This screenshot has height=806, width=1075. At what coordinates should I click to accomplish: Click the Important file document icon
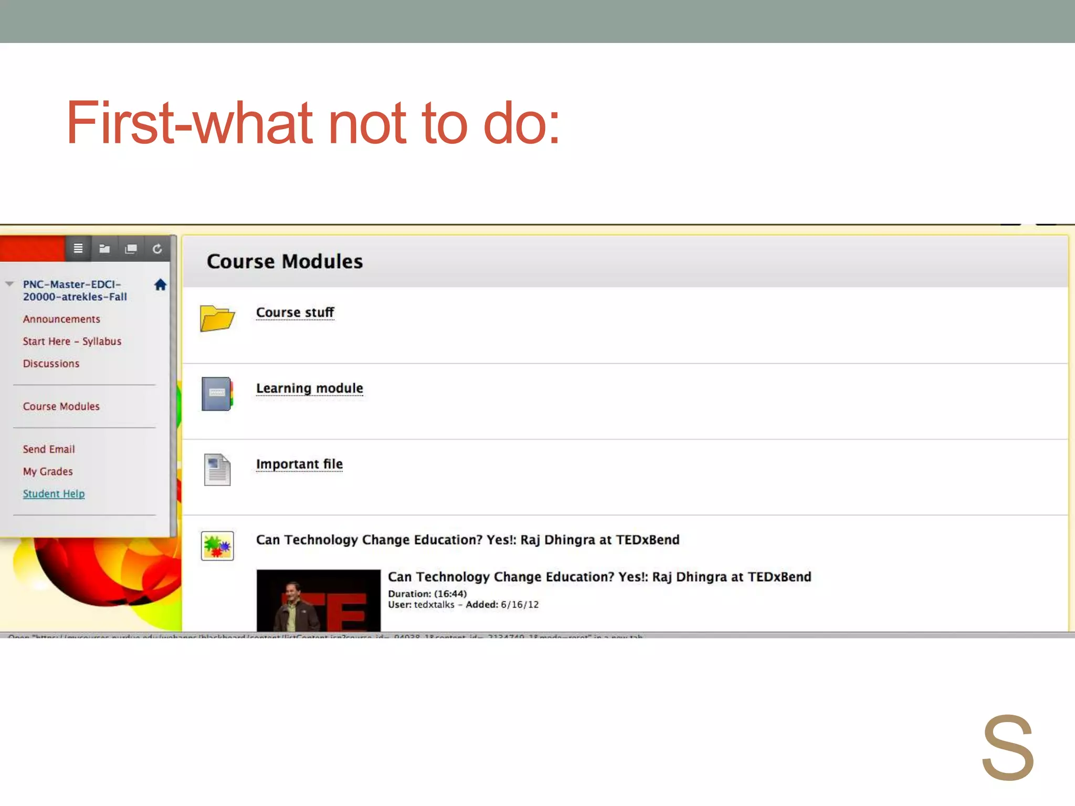[x=217, y=470]
